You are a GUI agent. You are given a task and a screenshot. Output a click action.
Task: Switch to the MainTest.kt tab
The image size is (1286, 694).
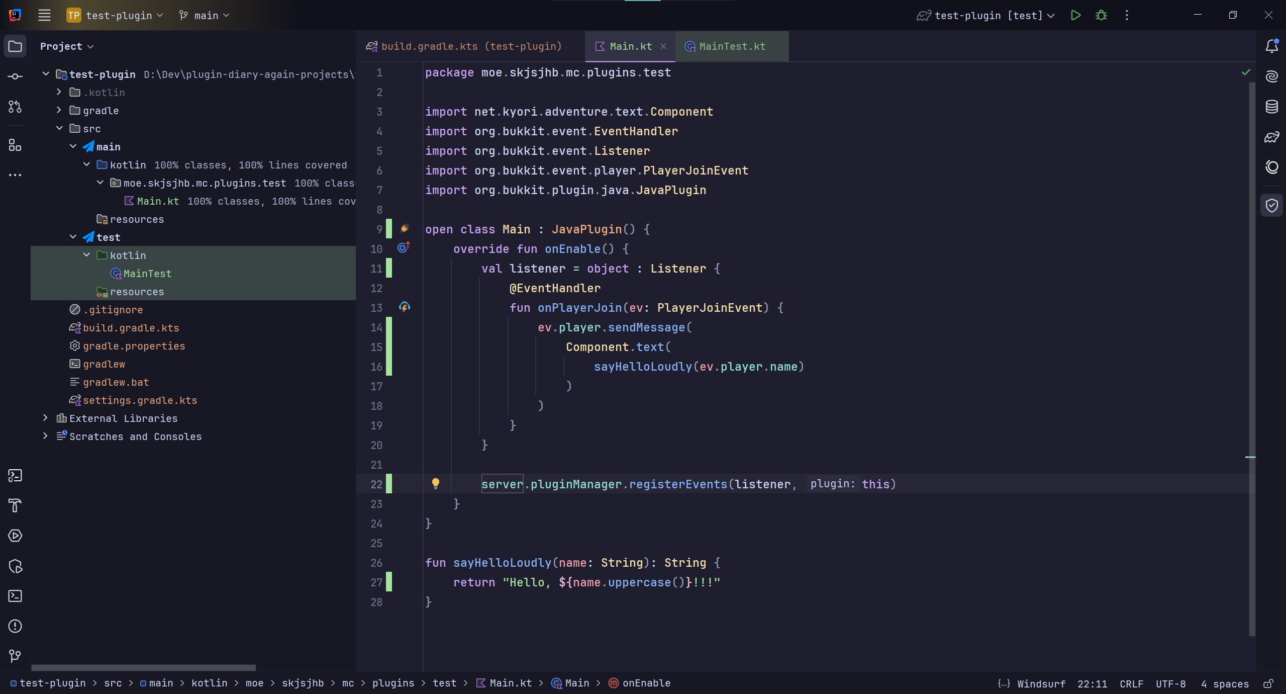(x=732, y=46)
